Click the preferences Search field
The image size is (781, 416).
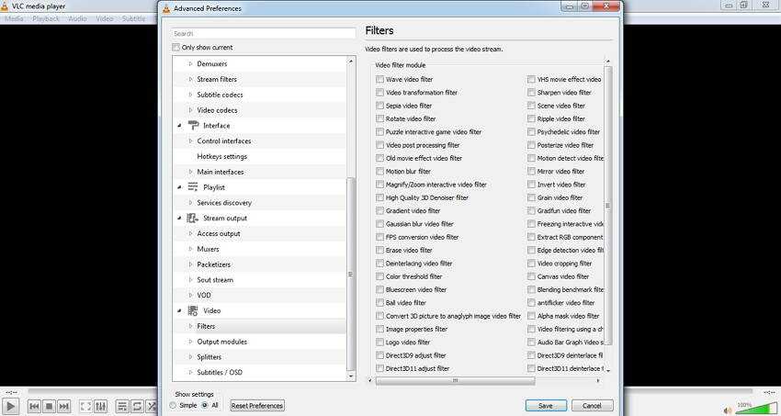tap(263, 33)
